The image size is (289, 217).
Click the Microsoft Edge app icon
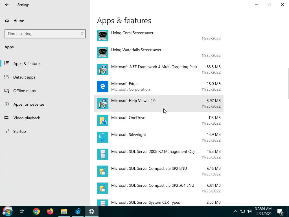[x=103, y=86]
